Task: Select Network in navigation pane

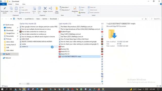Action: [x=8, y=58]
